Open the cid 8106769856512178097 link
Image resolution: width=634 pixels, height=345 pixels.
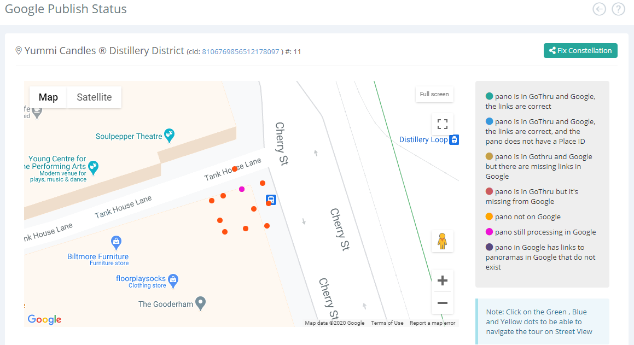(241, 52)
